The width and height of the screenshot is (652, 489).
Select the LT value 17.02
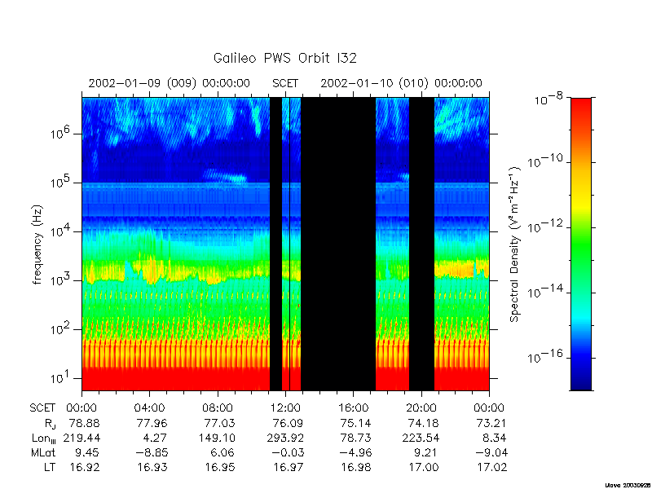491,467
